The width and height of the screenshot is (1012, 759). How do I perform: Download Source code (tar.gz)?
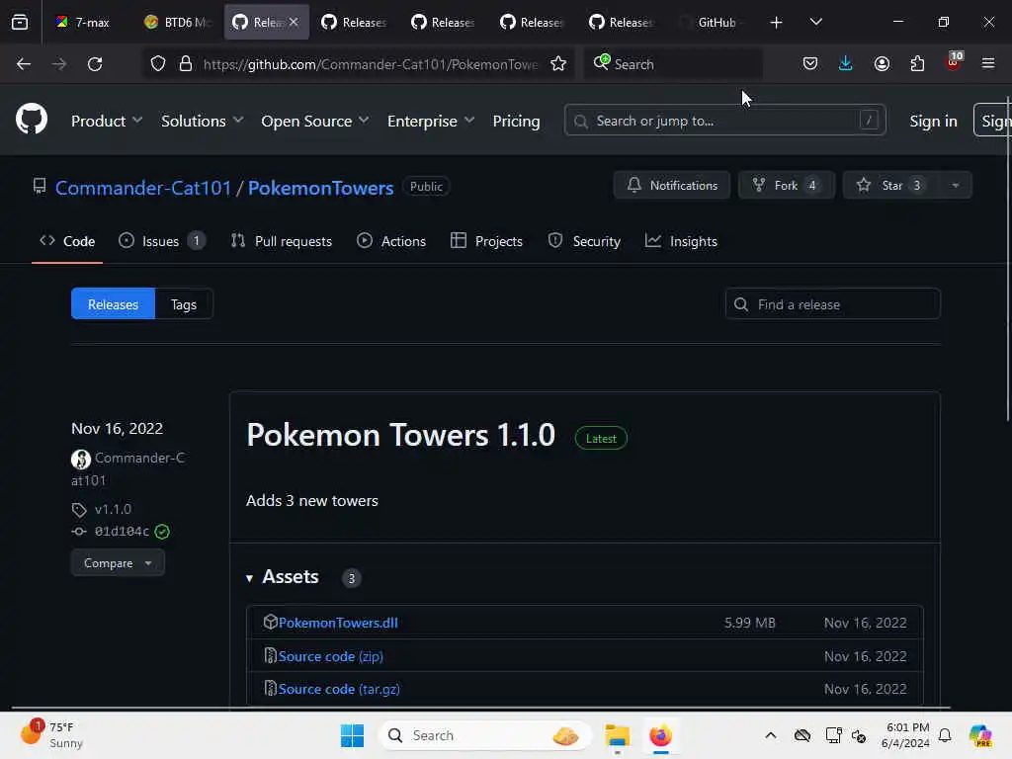pos(339,689)
